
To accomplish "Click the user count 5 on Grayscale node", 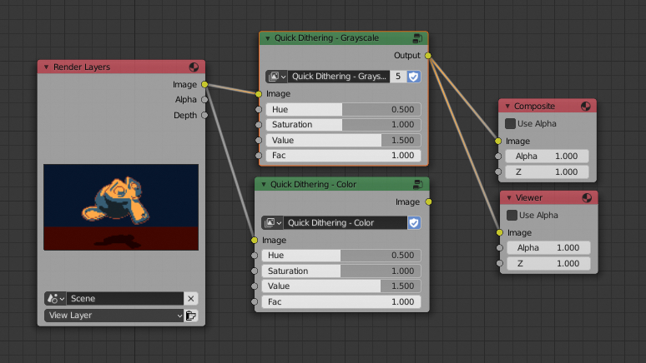I will (x=398, y=77).
